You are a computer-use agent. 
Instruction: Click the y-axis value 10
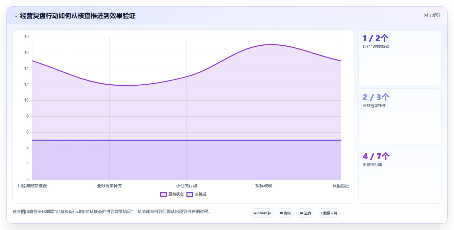pyautogui.click(x=26, y=100)
